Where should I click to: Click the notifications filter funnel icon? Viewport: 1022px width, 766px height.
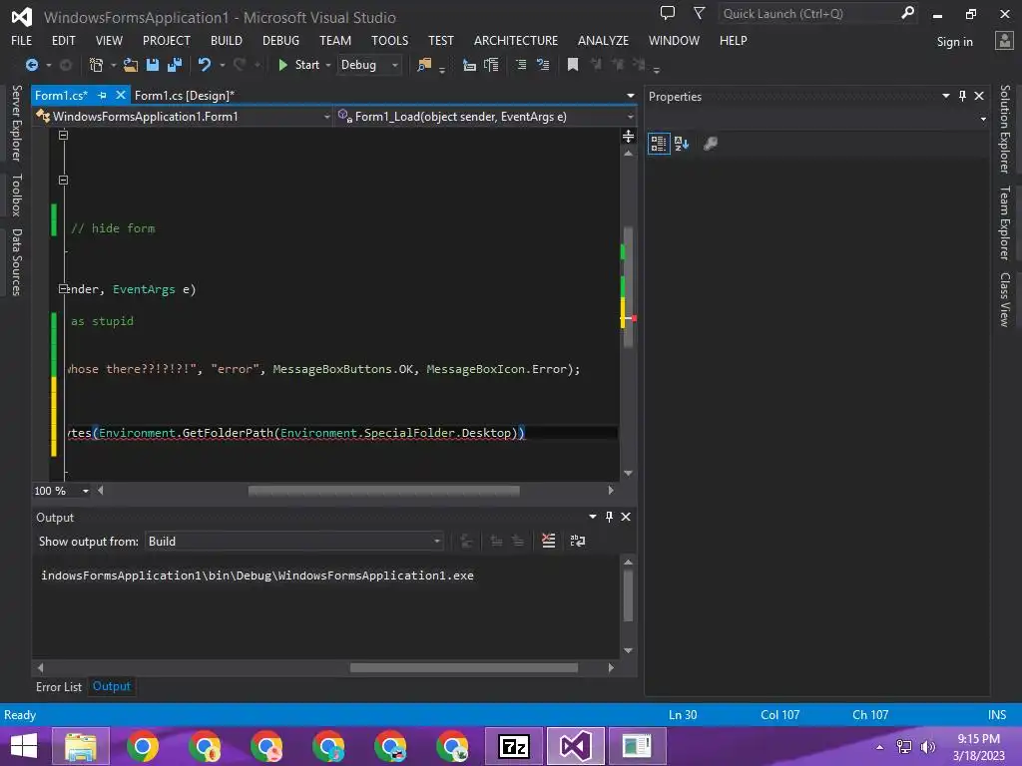click(x=699, y=13)
